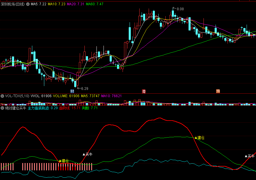Open the main chart indicator dropdown beside 深圳机场(日线)
The height and width of the screenshot is (180, 256).
point(28,4)
